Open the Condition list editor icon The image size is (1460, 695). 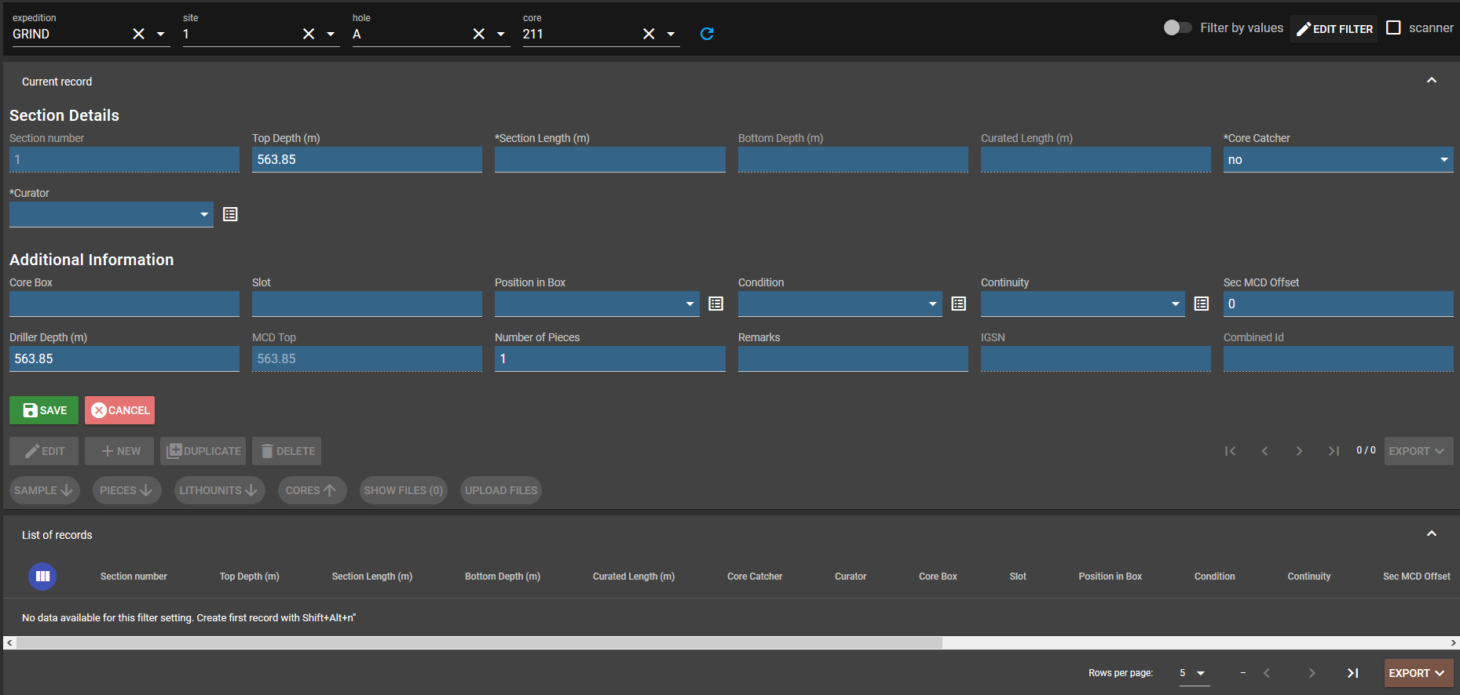[x=958, y=304]
